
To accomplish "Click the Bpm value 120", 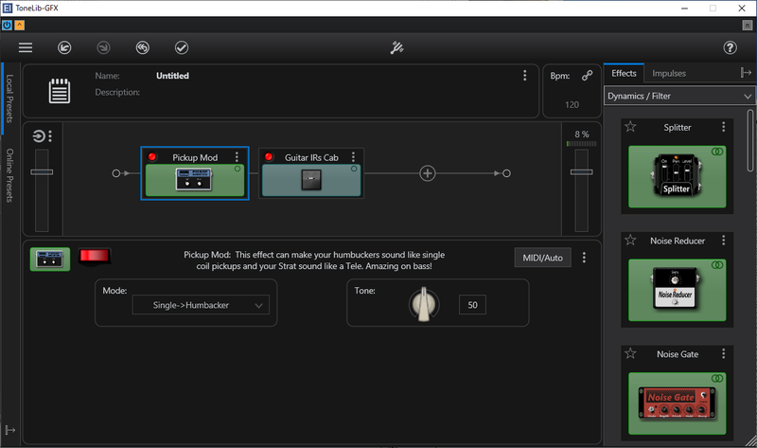I will coord(572,104).
